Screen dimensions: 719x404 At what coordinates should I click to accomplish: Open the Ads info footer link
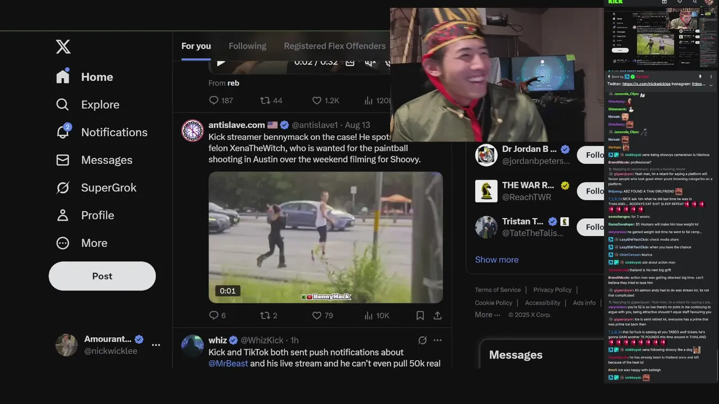pos(584,302)
